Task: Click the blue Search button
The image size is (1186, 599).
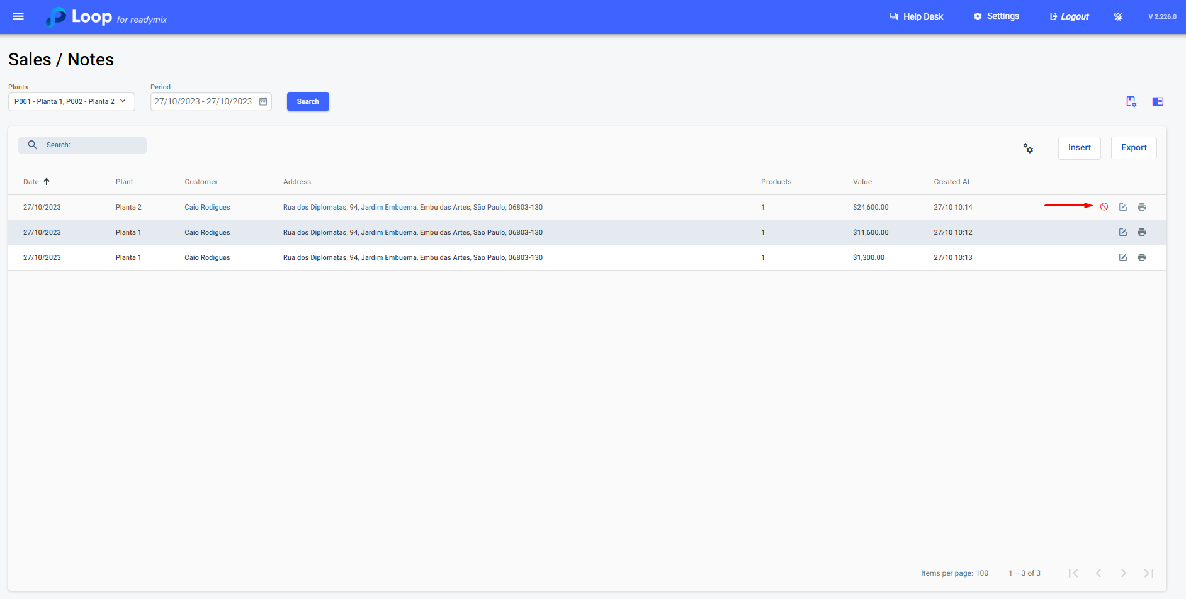Action: [308, 101]
